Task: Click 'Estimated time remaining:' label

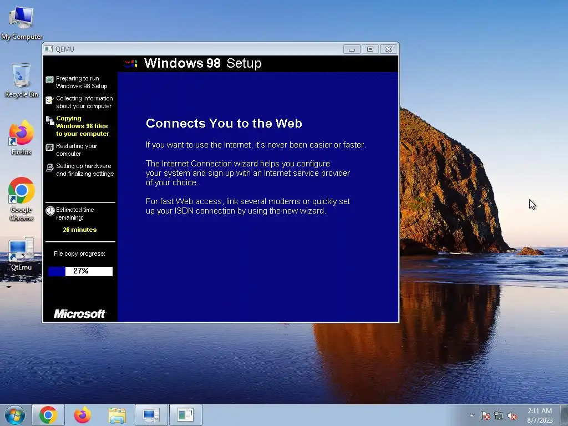Action: (75, 214)
